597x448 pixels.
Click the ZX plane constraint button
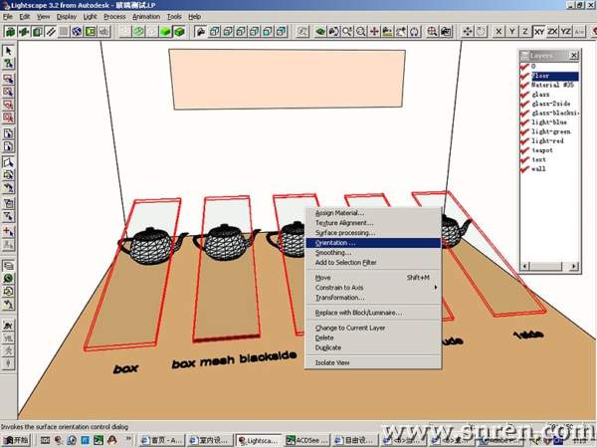click(x=552, y=31)
